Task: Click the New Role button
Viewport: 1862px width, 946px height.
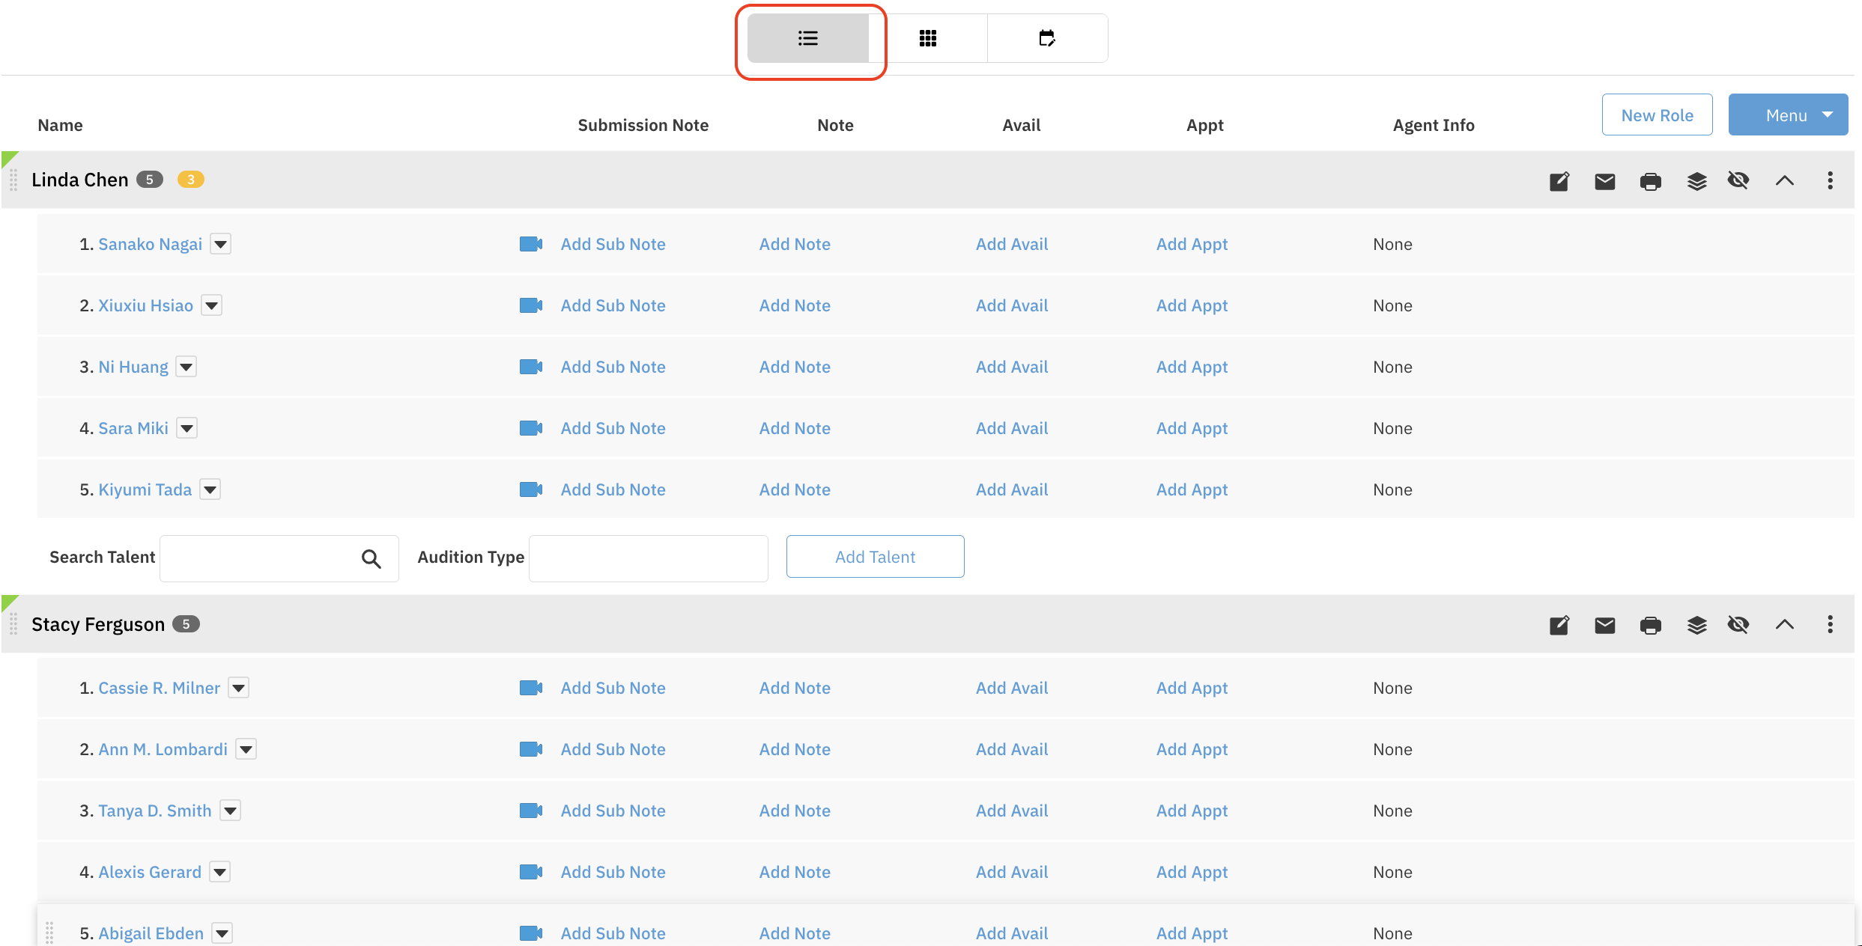Action: click(x=1657, y=115)
